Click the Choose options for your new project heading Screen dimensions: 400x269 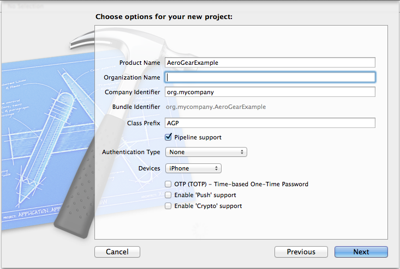coord(164,17)
